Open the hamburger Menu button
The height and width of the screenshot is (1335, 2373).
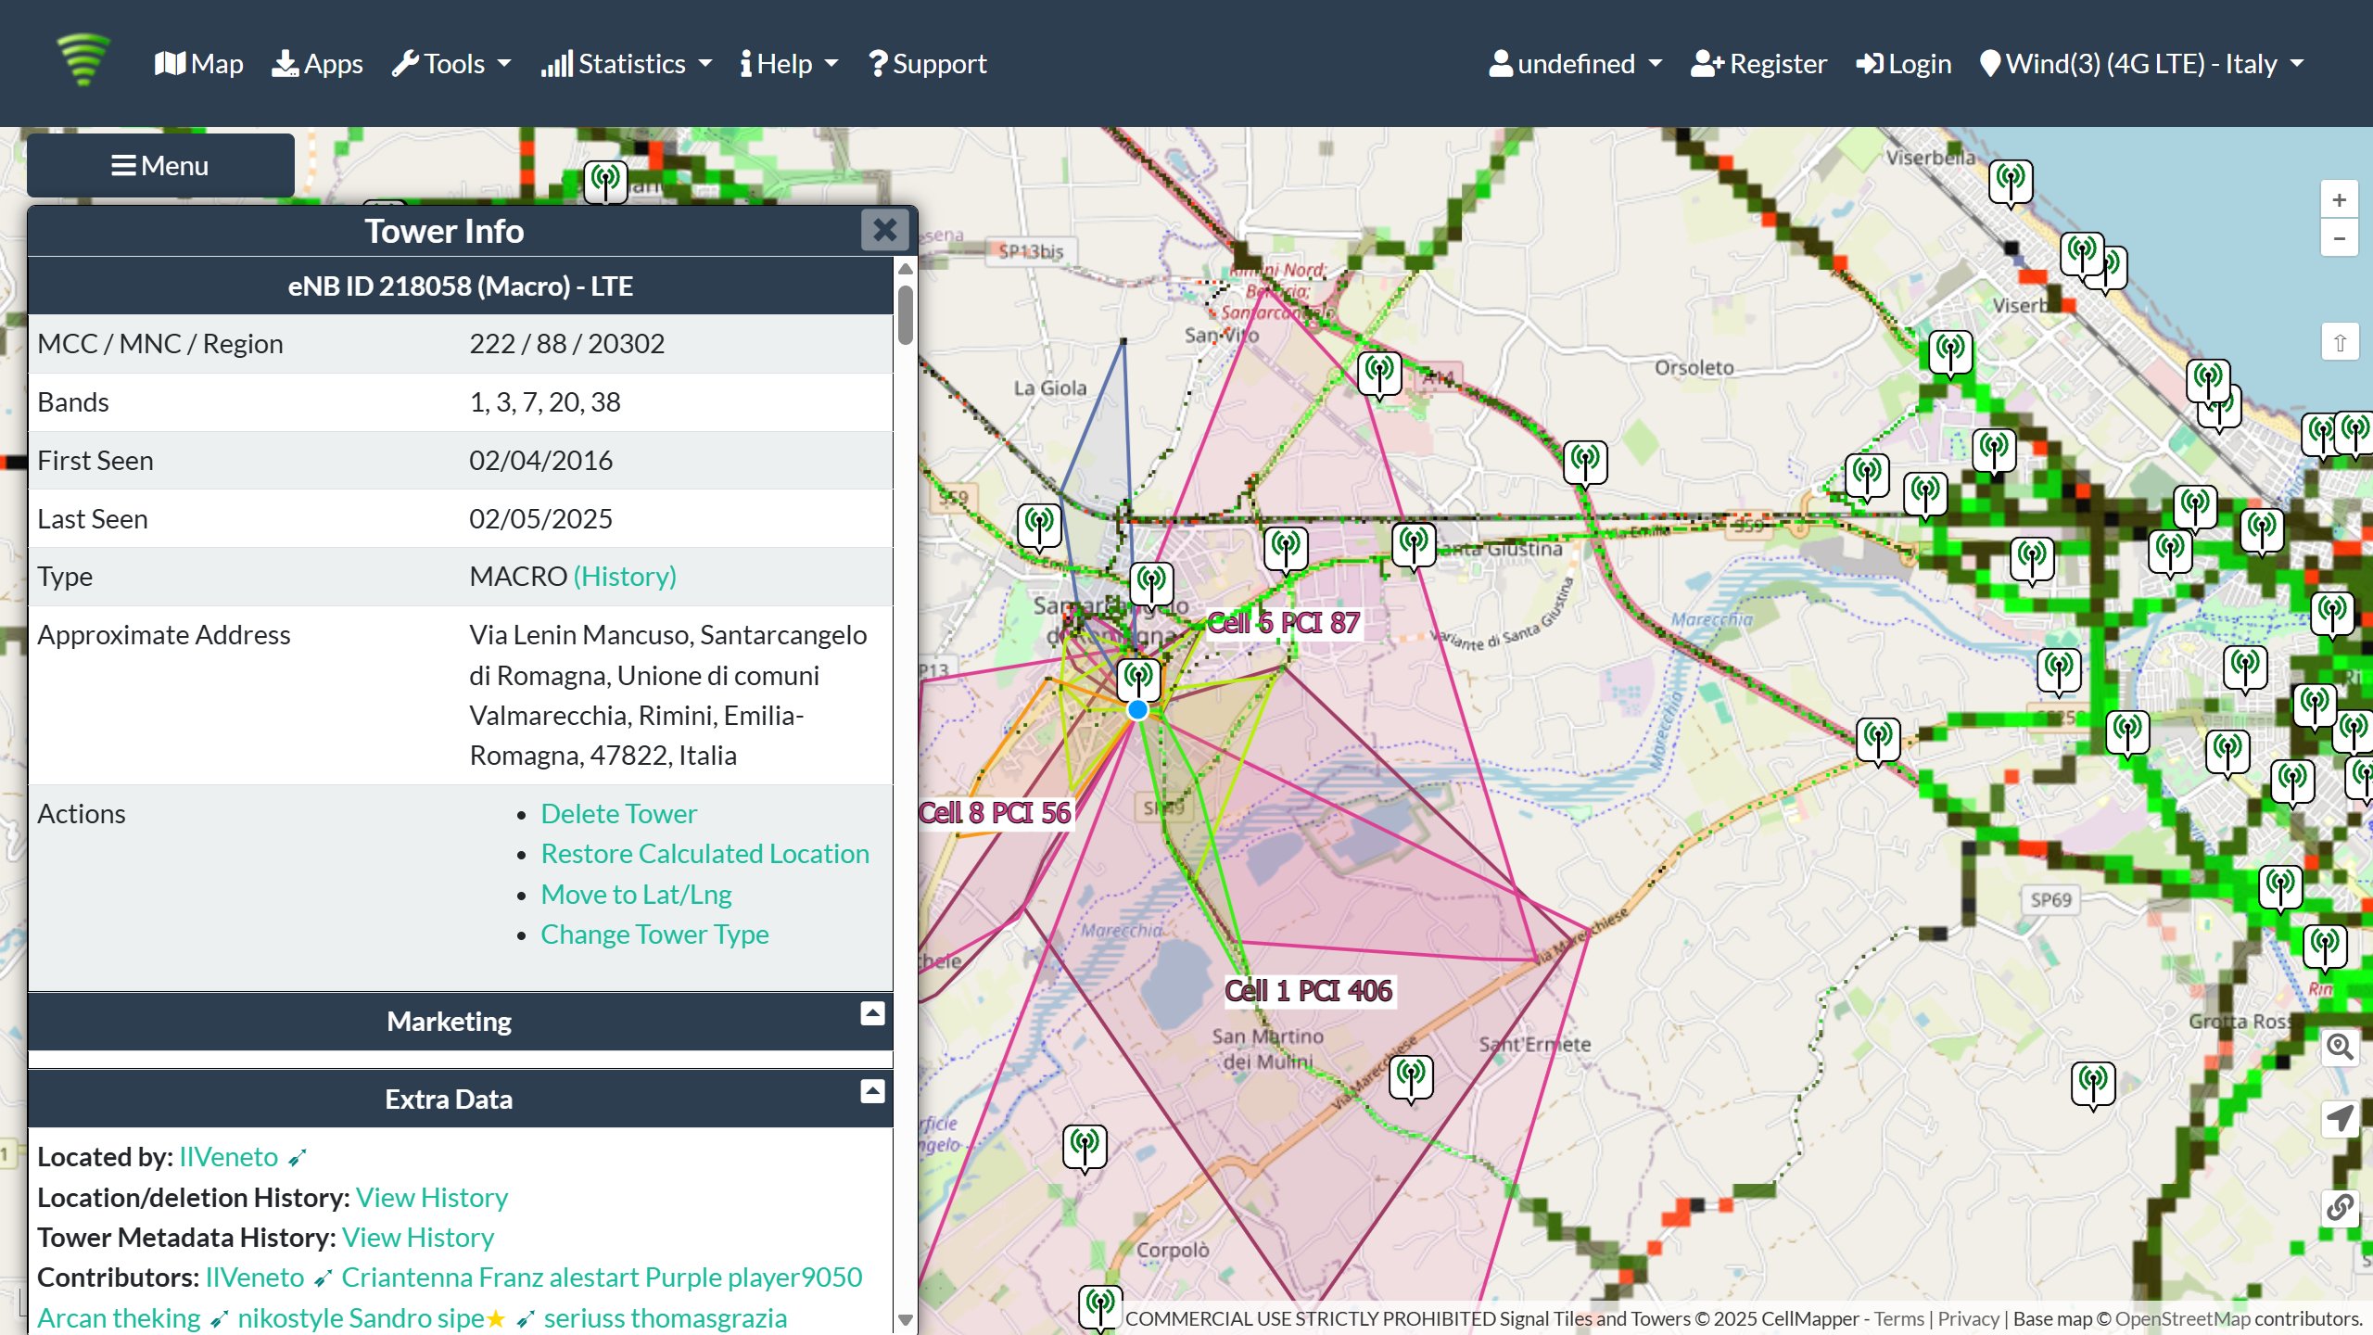(x=160, y=166)
